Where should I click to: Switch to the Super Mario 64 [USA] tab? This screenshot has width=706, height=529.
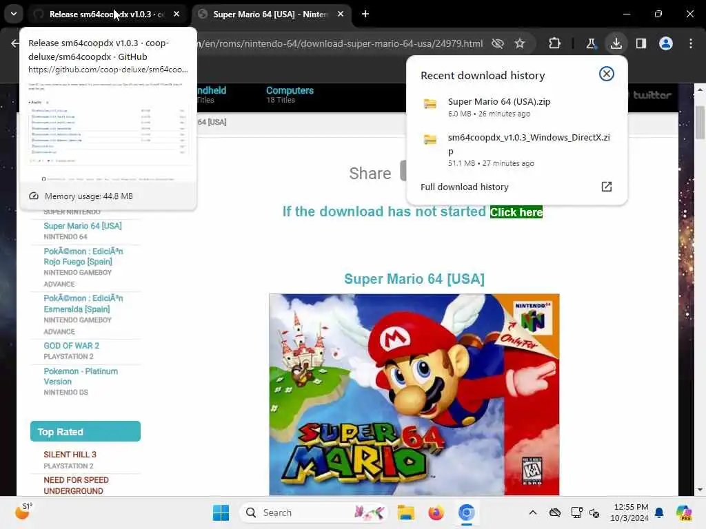270,14
